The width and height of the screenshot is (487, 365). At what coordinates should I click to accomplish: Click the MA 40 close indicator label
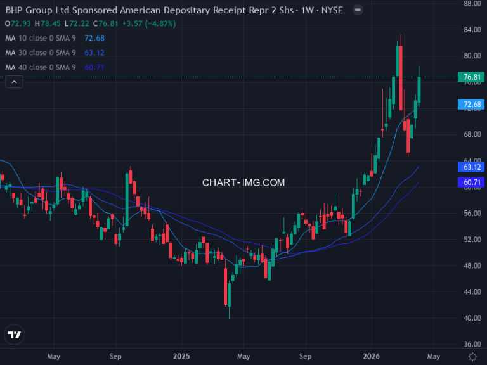pos(41,67)
